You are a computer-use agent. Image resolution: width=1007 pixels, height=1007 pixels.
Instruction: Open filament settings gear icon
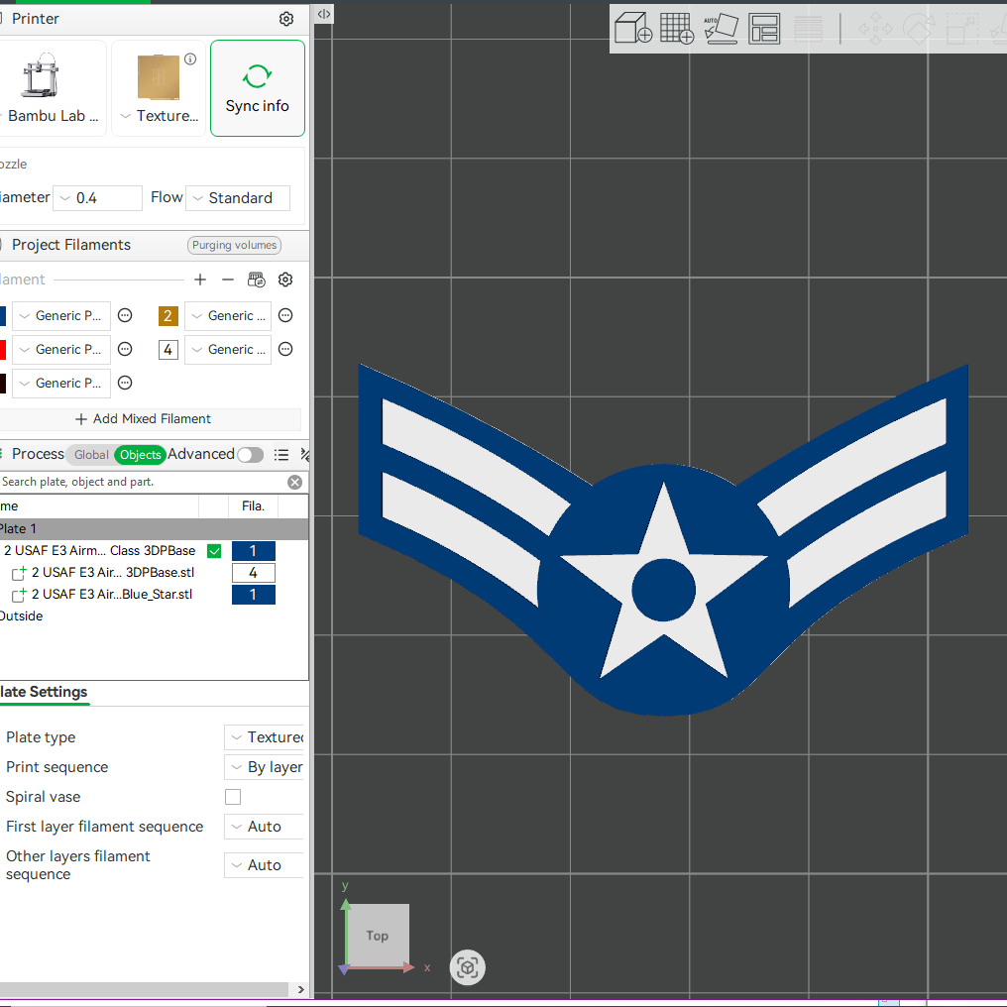285,280
